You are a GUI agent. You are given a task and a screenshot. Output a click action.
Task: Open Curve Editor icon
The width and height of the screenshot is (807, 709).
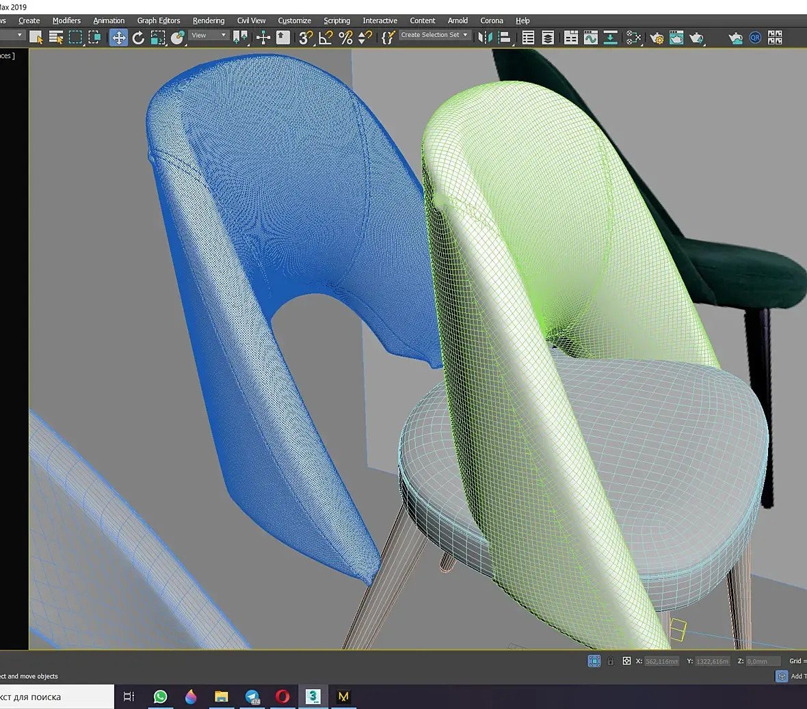click(591, 38)
